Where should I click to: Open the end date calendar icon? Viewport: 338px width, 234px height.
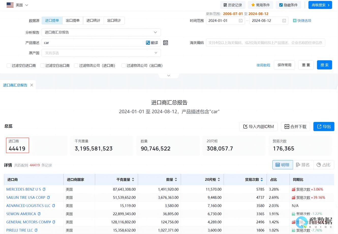pyautogui.click(x=284, y=21)
